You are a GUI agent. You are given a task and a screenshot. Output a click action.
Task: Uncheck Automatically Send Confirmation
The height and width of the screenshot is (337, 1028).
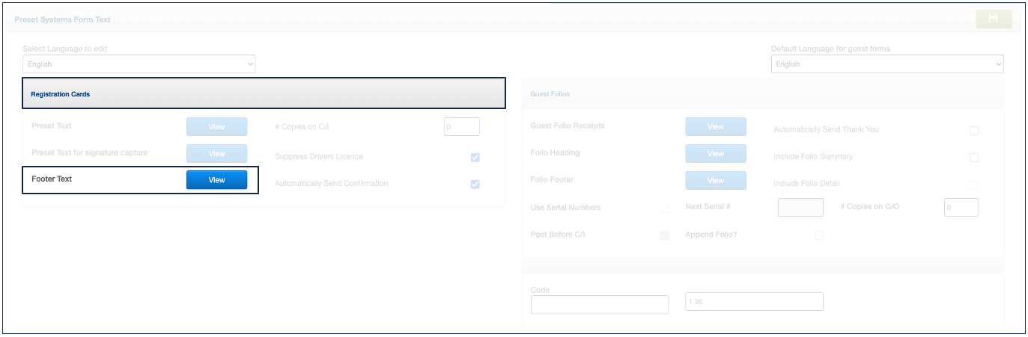[475, 185]
